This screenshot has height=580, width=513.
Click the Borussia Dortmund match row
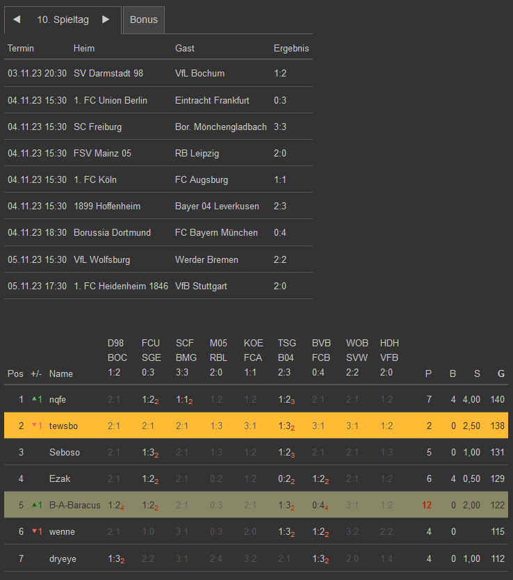point(112,232)
